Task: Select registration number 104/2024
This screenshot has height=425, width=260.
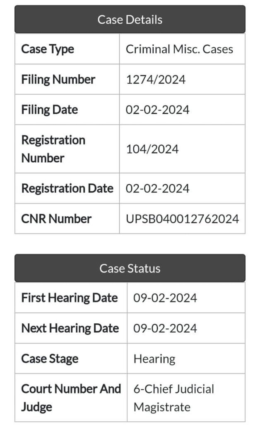Action: click(152, 149)
